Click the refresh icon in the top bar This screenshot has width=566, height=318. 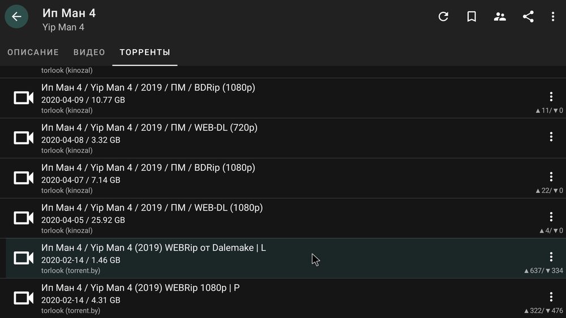tap(443, 16)
